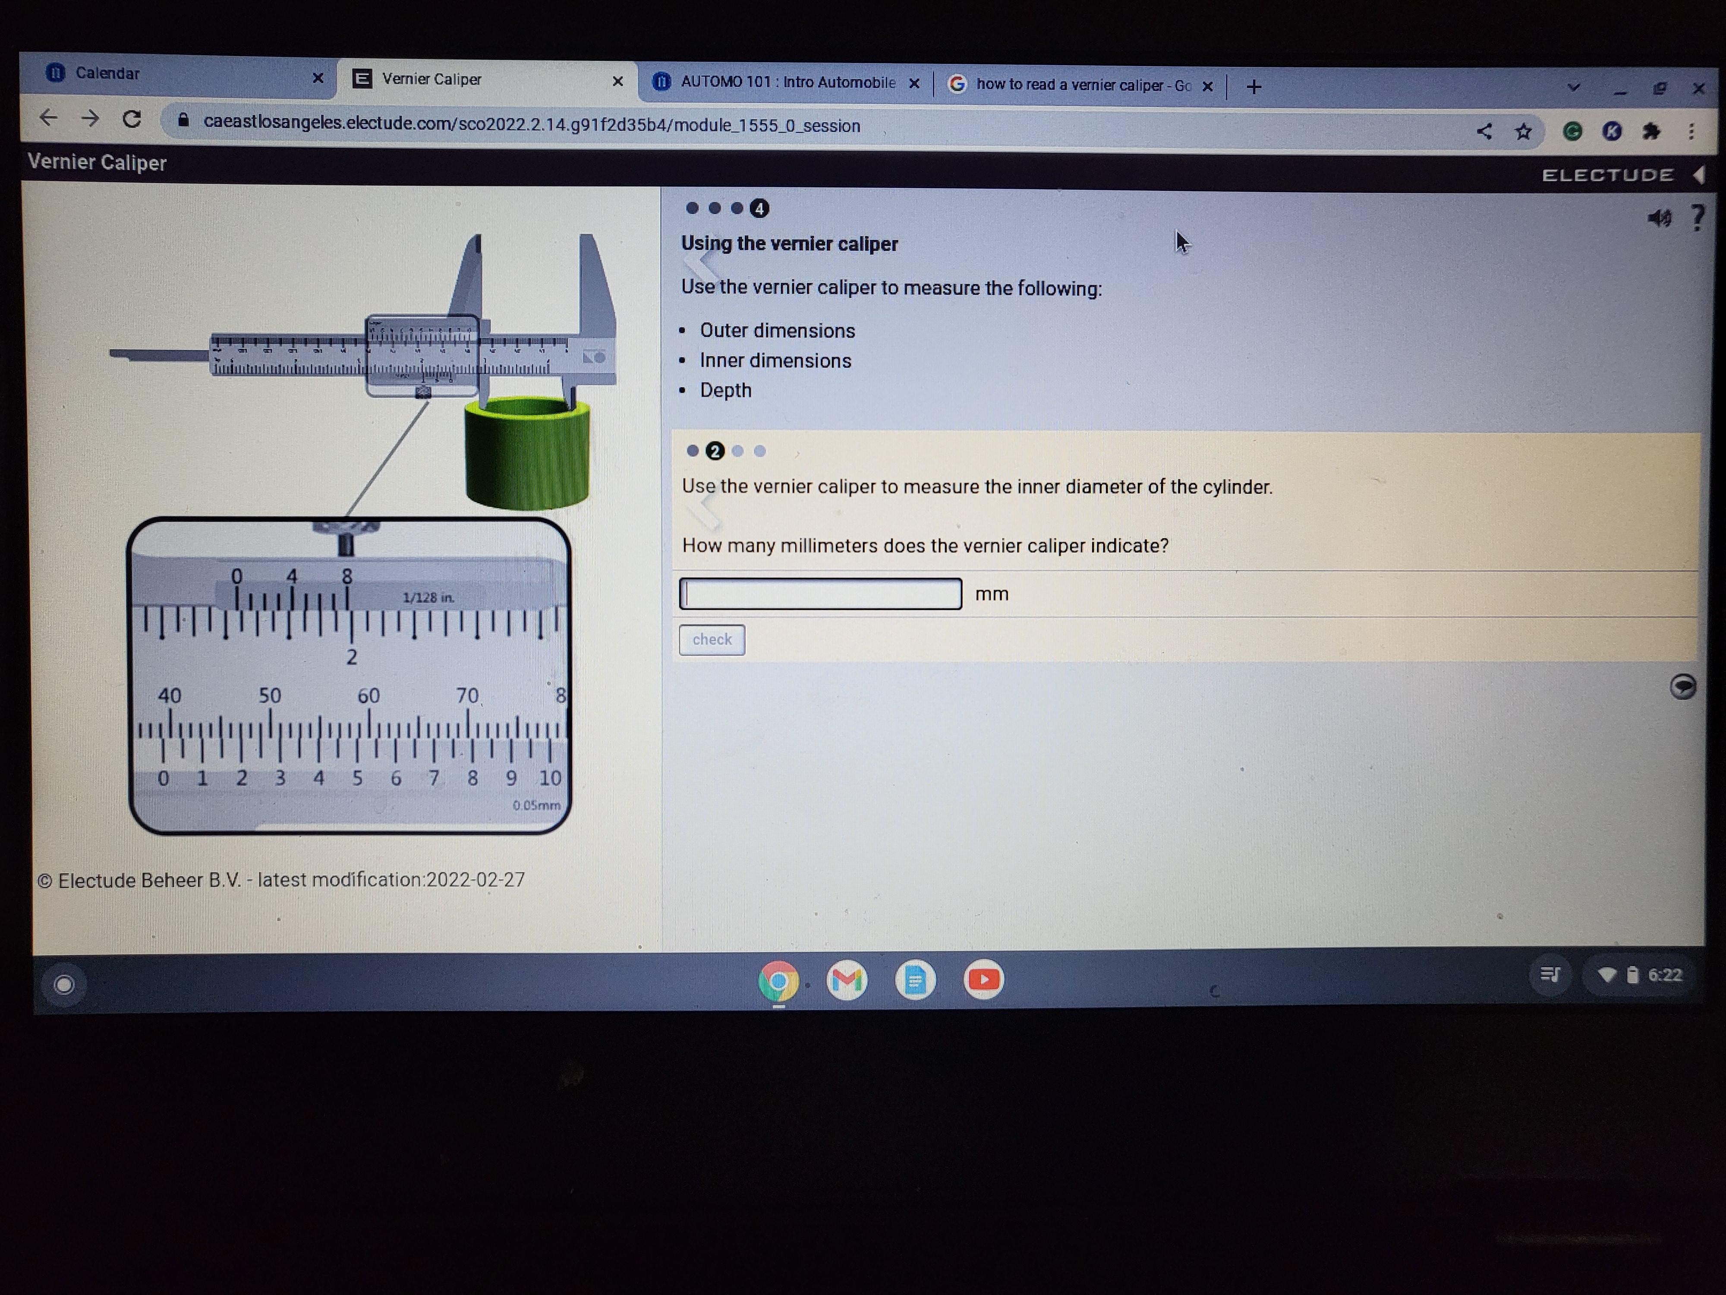Open the tab search dropdown arrow
This screenshot has width=1726, height=1295.
tap(1573, 88)
